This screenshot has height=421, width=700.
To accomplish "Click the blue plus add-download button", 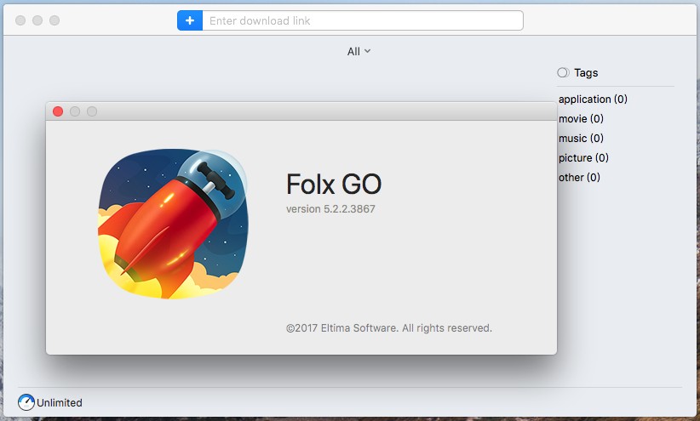I will coord(190,20).
